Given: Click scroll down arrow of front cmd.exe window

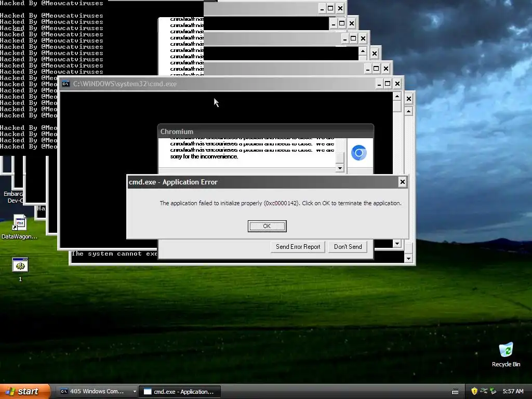Looking at the screenshot, I should pos(397,243).
